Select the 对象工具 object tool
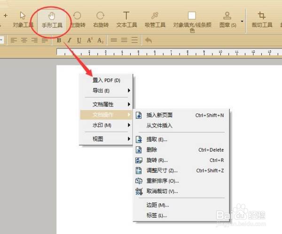This screenshot has width=282, height=234. (x=23, y=20)
